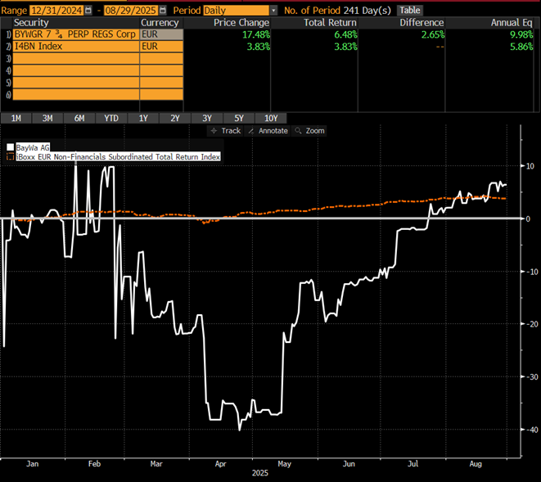This screenshot has width=541, height=482.
Task: Open the end date calendar picker icon
Action: [x=161, y=10]
